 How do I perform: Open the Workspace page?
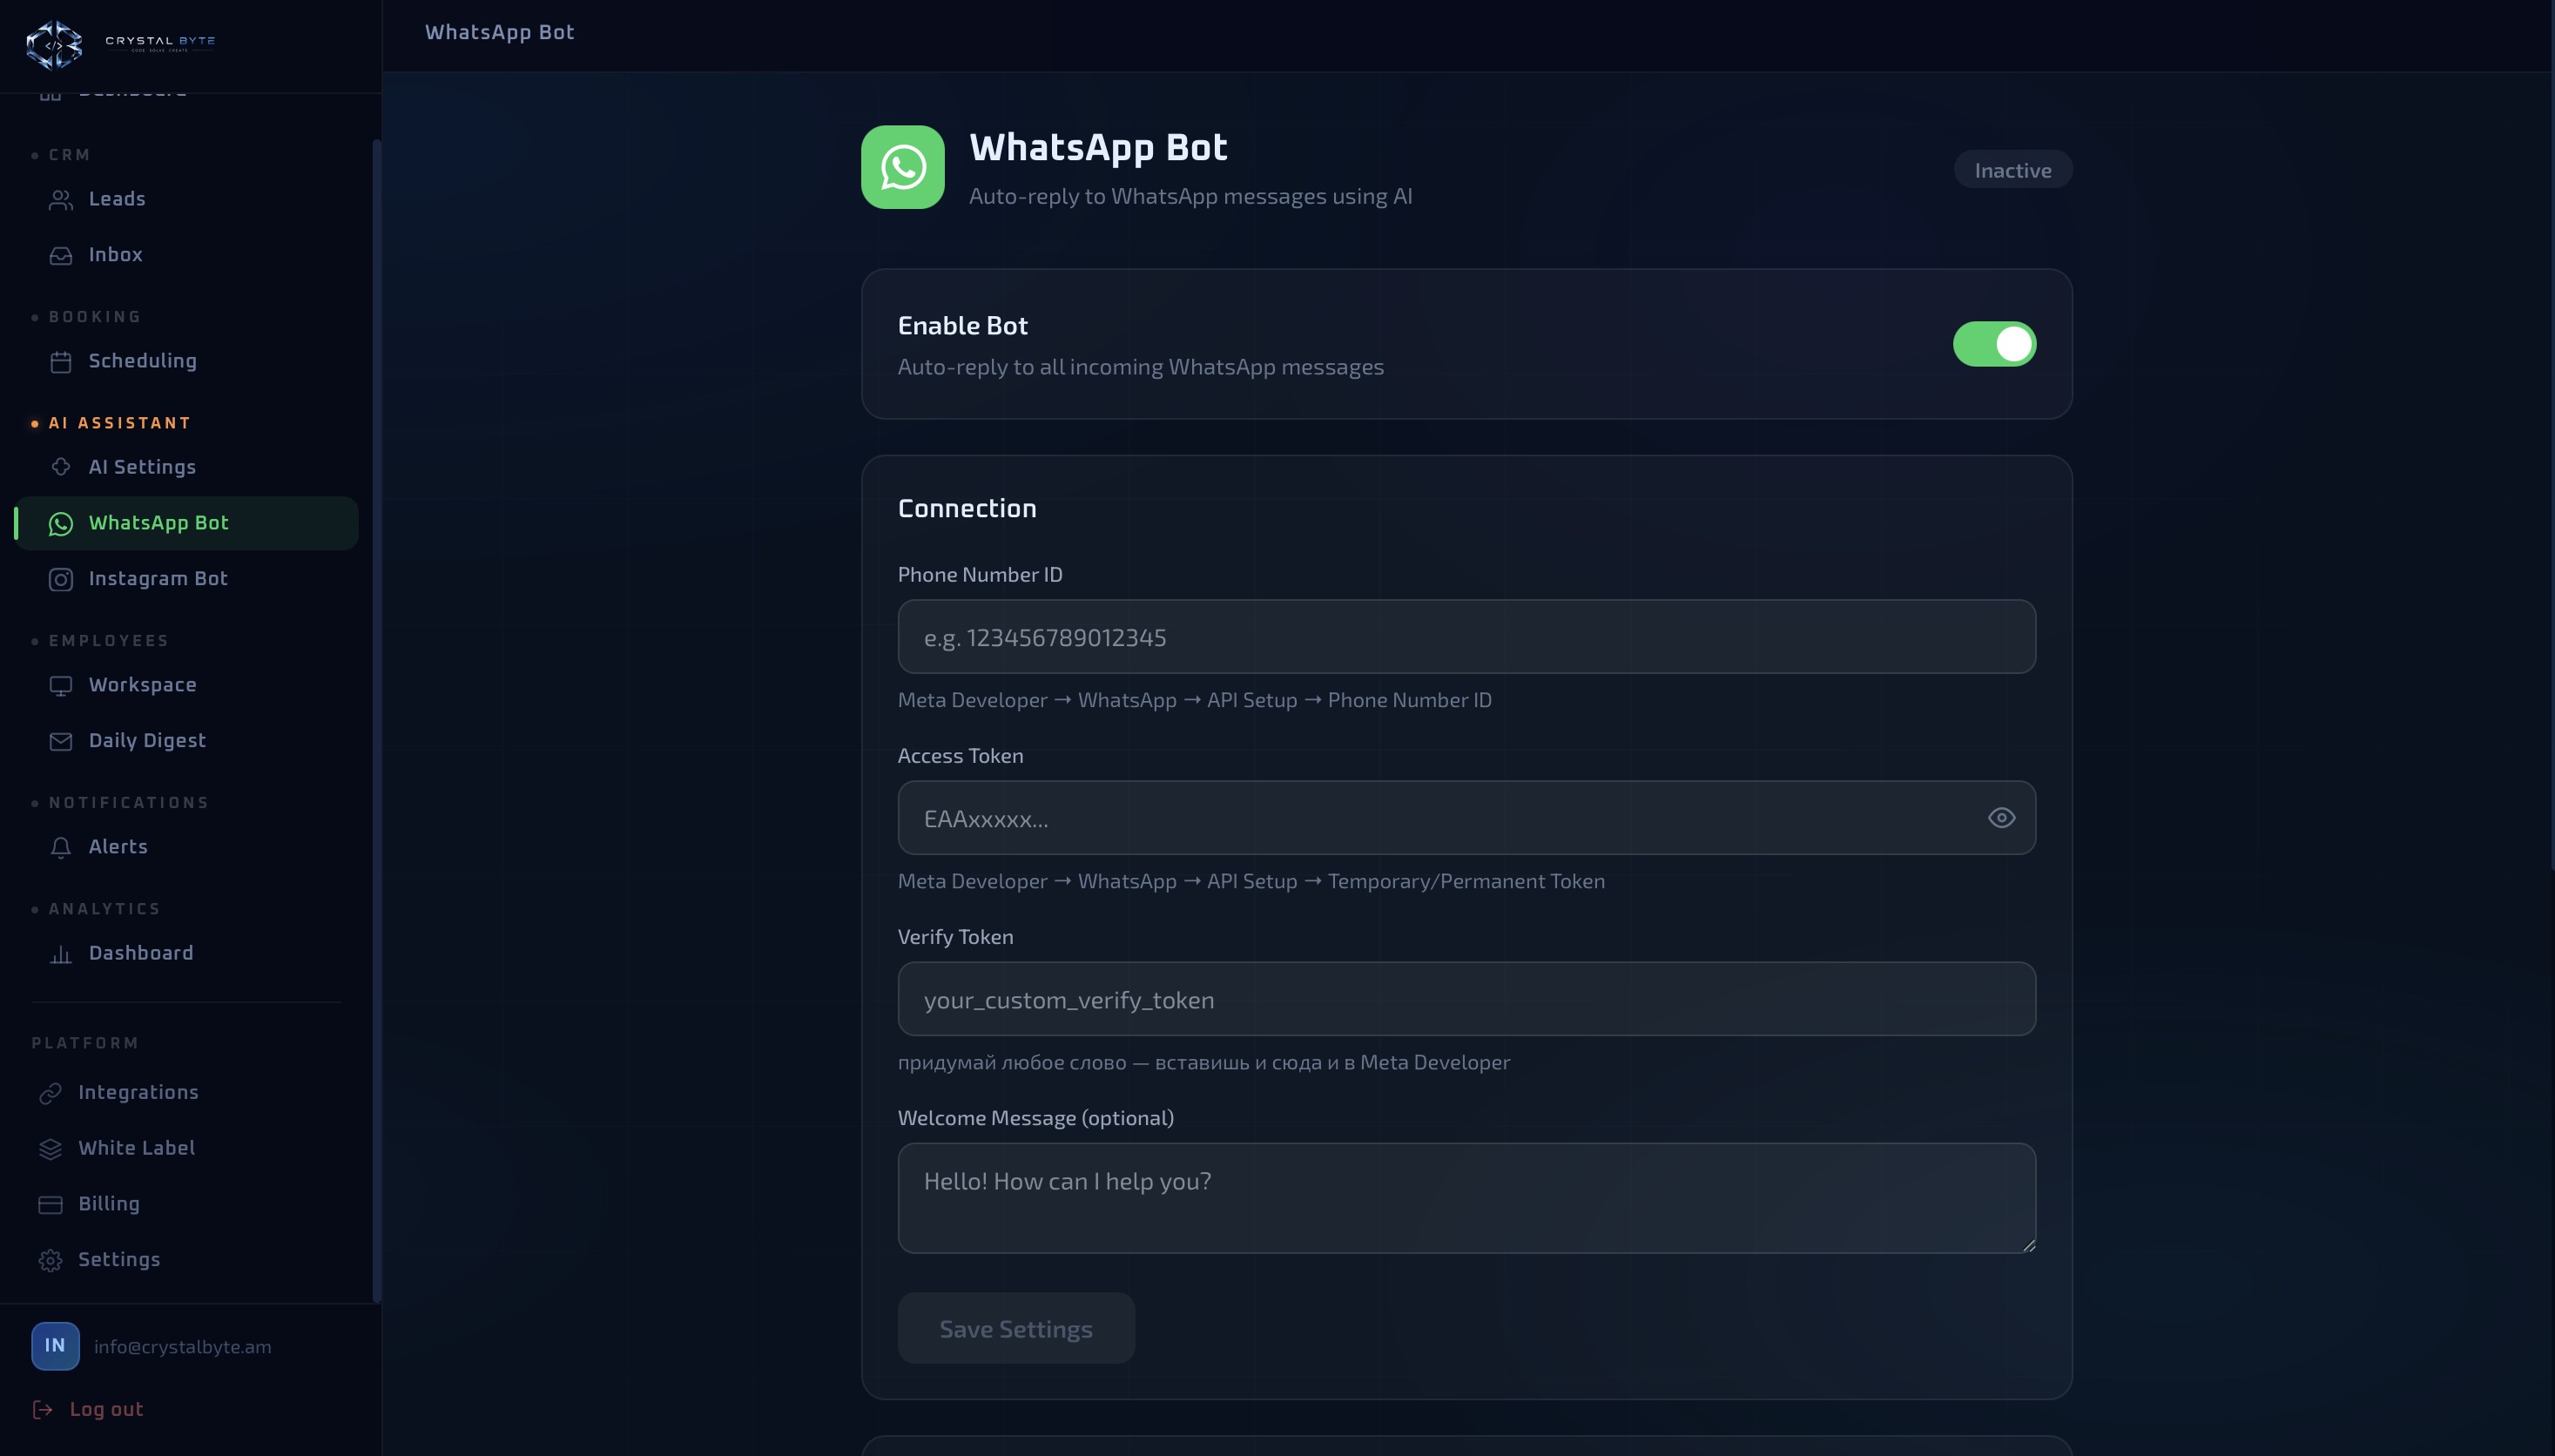click(x=186, y=685)
